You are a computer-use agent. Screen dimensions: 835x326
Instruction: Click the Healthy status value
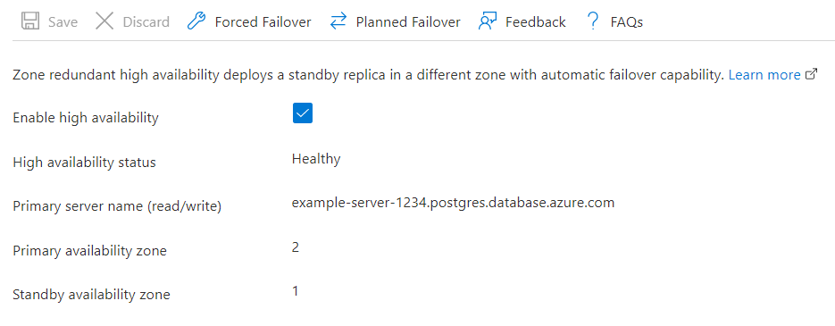tap(316, 159)
